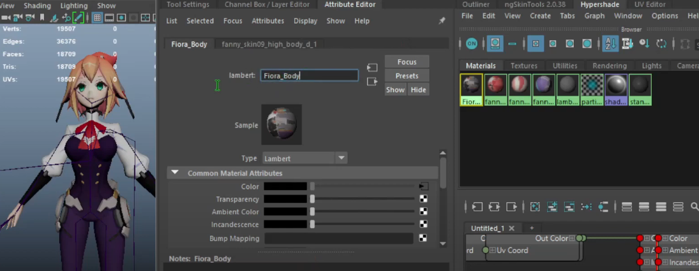Viewport: 699px width, 271px height.
Task: Switch to Tool Settings tab
Action: 188,4
